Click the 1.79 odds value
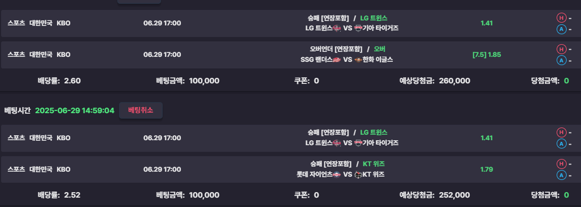Viewport: 581px width, 207px height. [486, 169]
